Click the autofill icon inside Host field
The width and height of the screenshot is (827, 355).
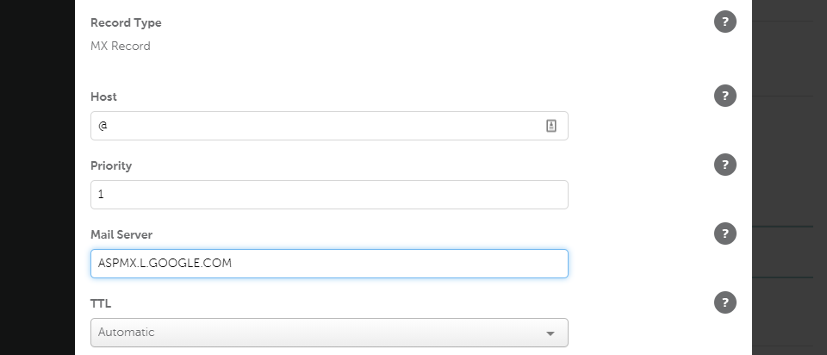pos(551,126)
